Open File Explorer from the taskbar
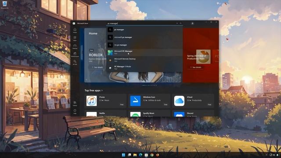Image resolution: width=281 pixels, height=158 pixels. coord(135,155)
